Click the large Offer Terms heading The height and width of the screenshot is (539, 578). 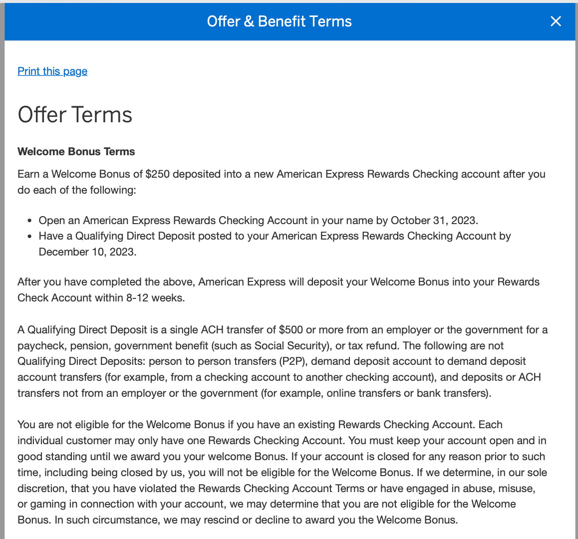tap(75, 115)
